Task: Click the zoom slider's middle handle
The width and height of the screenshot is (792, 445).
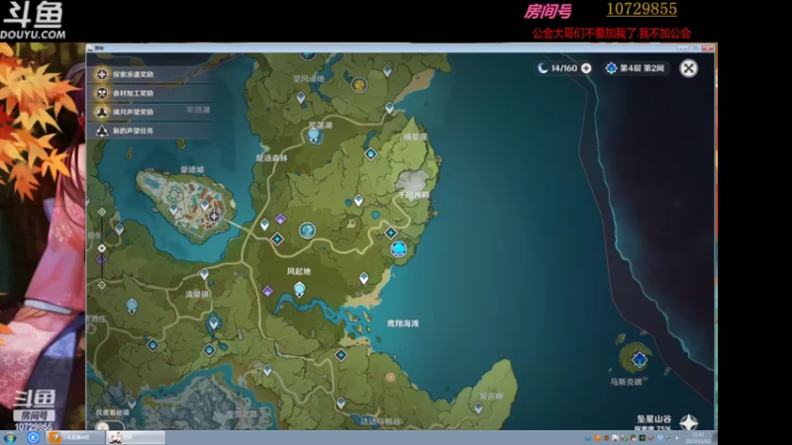Action: [x=102, y=248]
